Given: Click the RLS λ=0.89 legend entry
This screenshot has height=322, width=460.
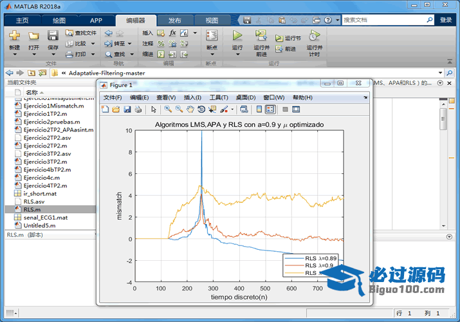Looking at the screenshot, I should pyautogui.click(x=310, y=259).
